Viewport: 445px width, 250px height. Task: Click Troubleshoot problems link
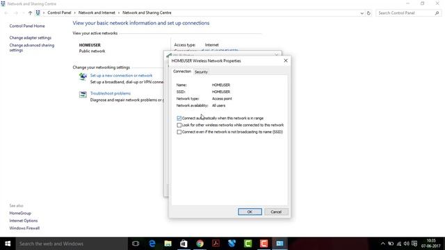point(111,93)
